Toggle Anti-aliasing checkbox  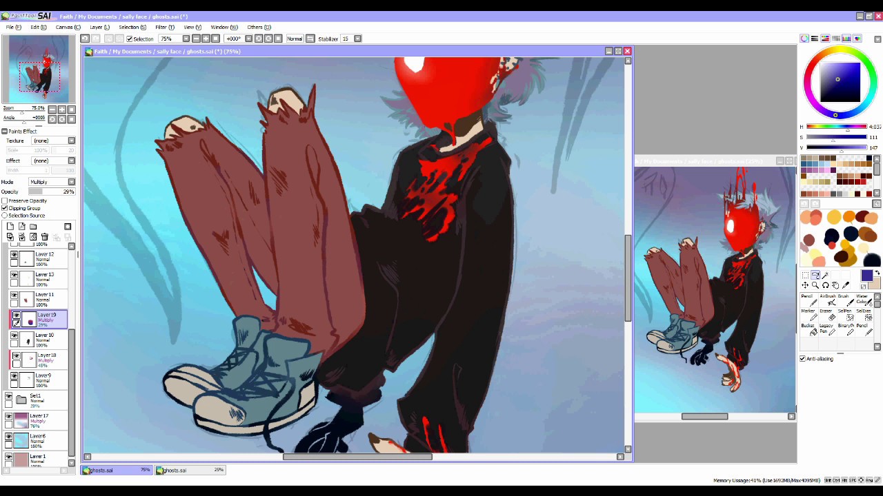click(803, 359)
